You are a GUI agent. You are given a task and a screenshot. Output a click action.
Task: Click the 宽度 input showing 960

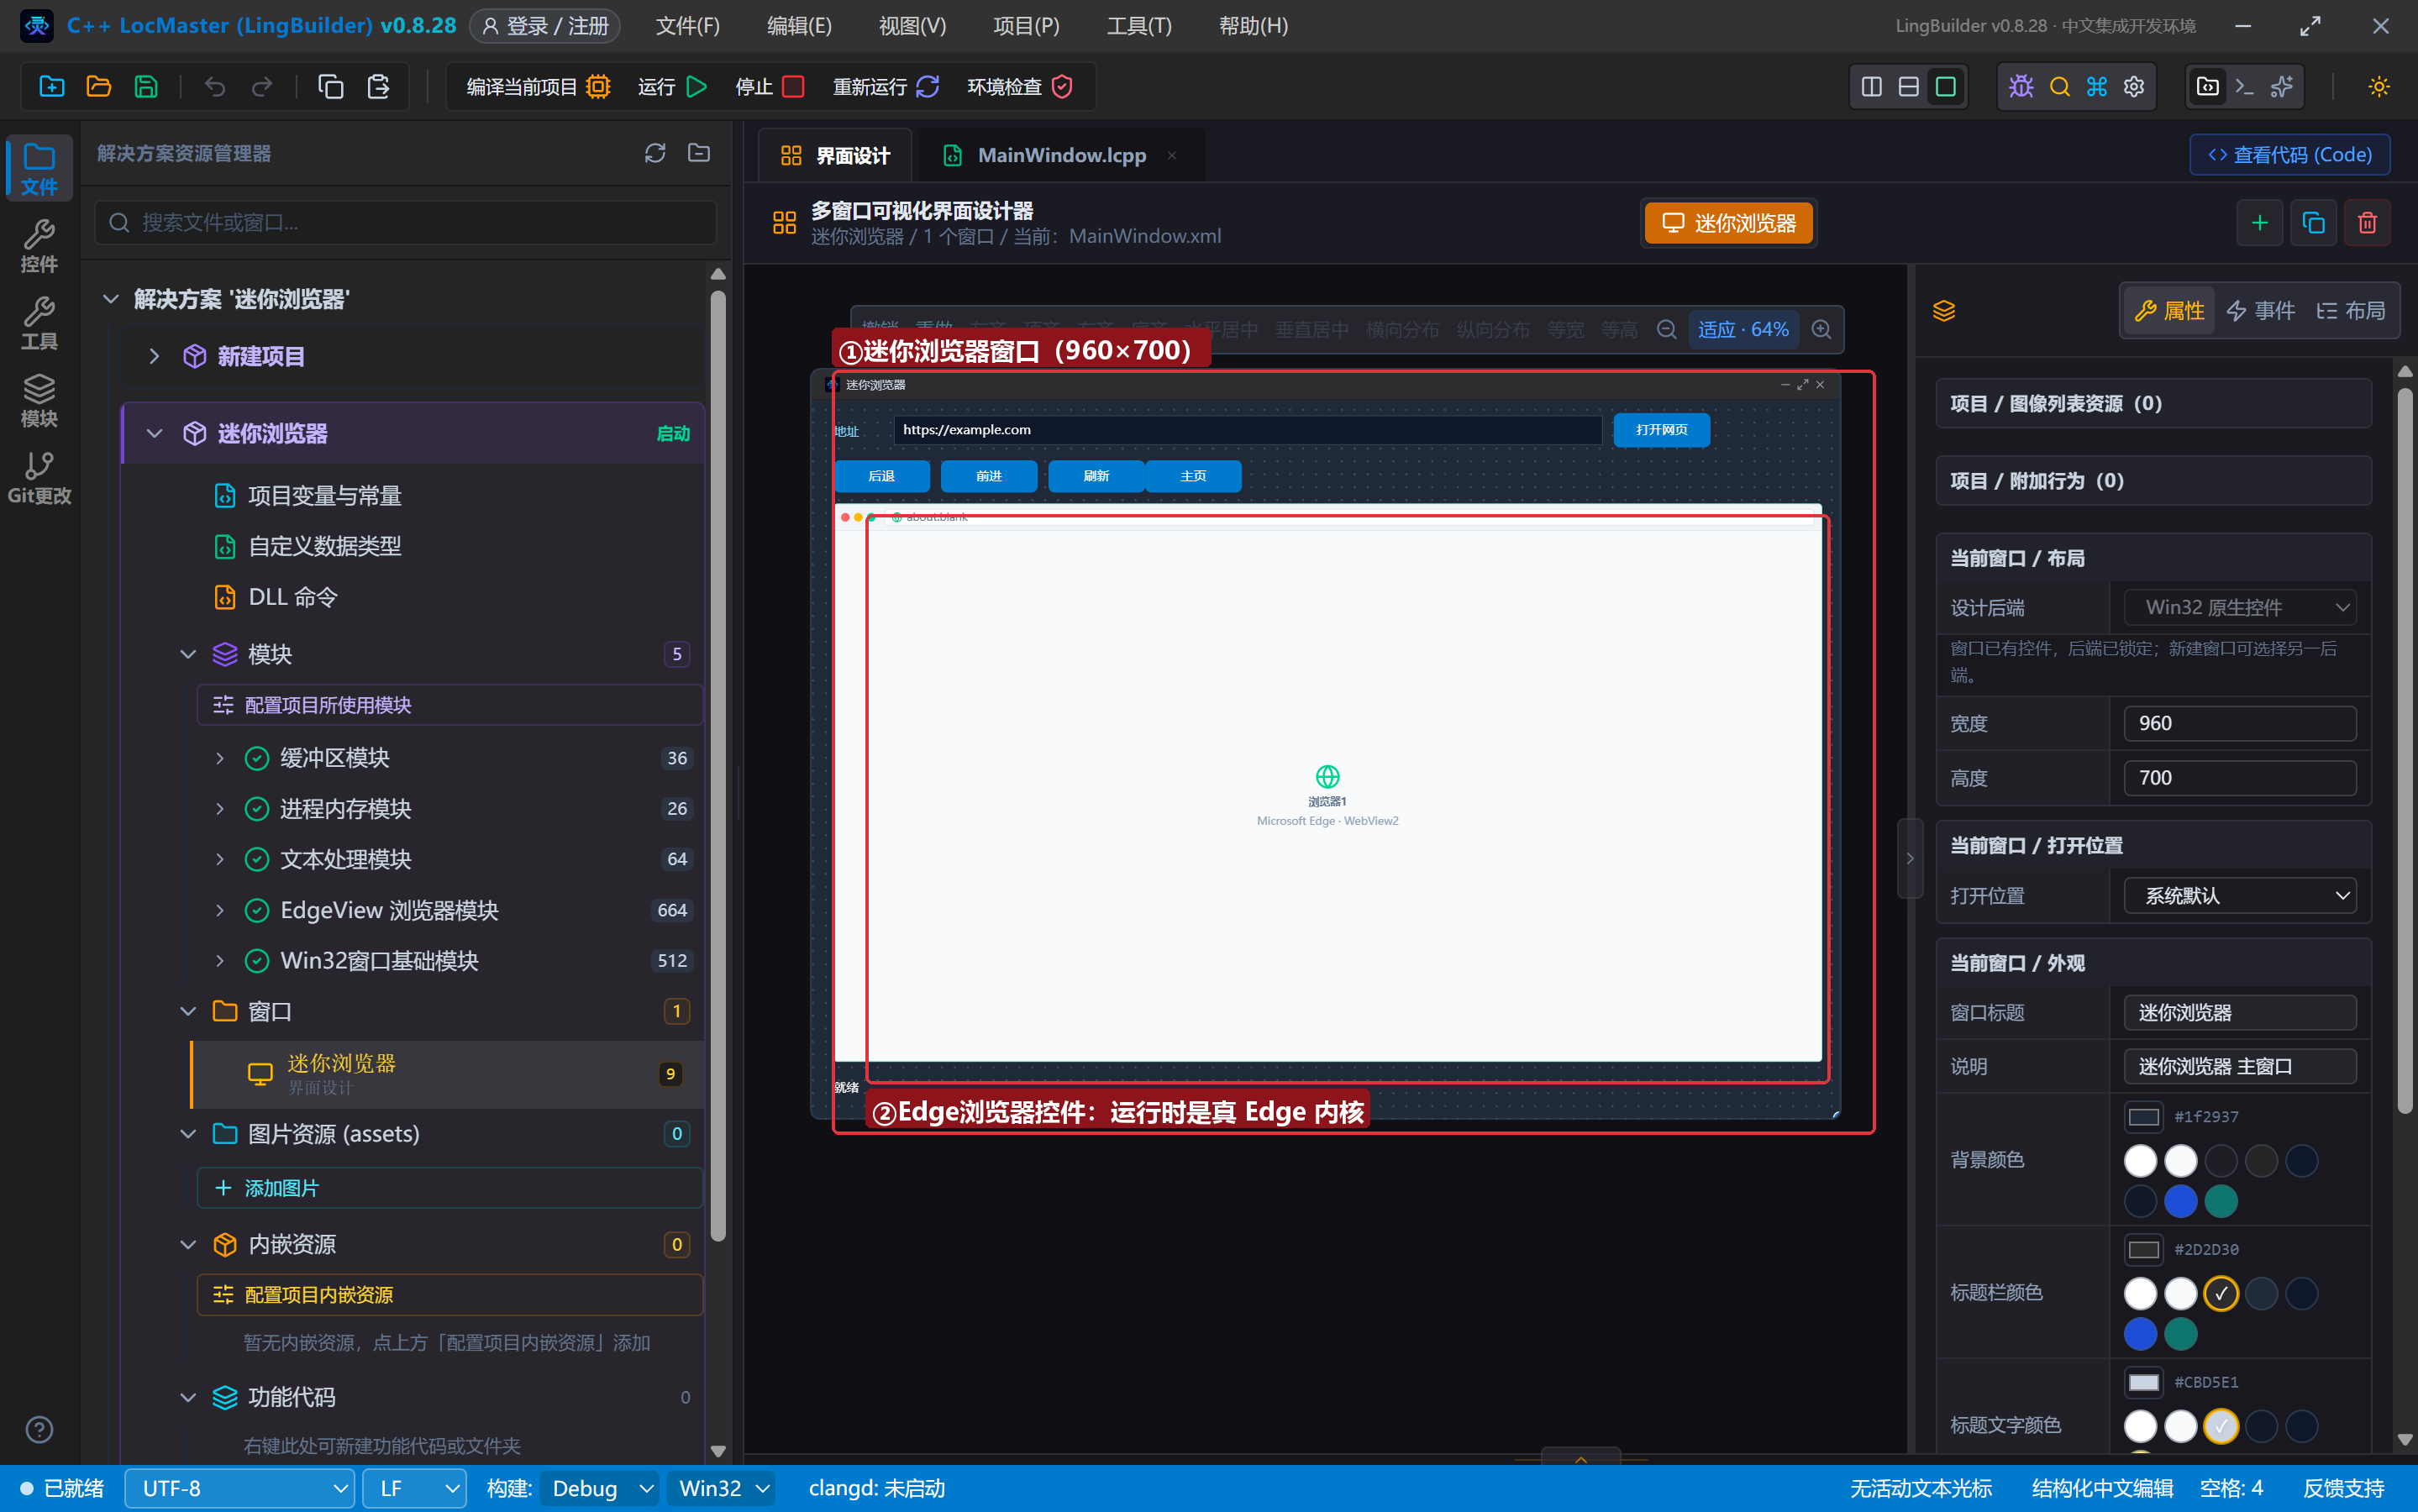point(2239,723)
